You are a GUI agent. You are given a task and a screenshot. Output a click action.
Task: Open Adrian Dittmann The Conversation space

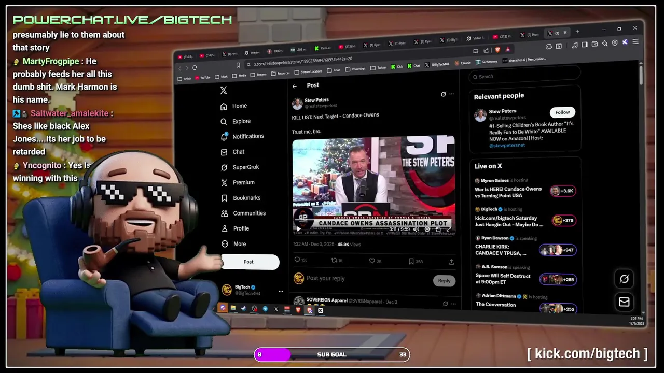[525, 302]
